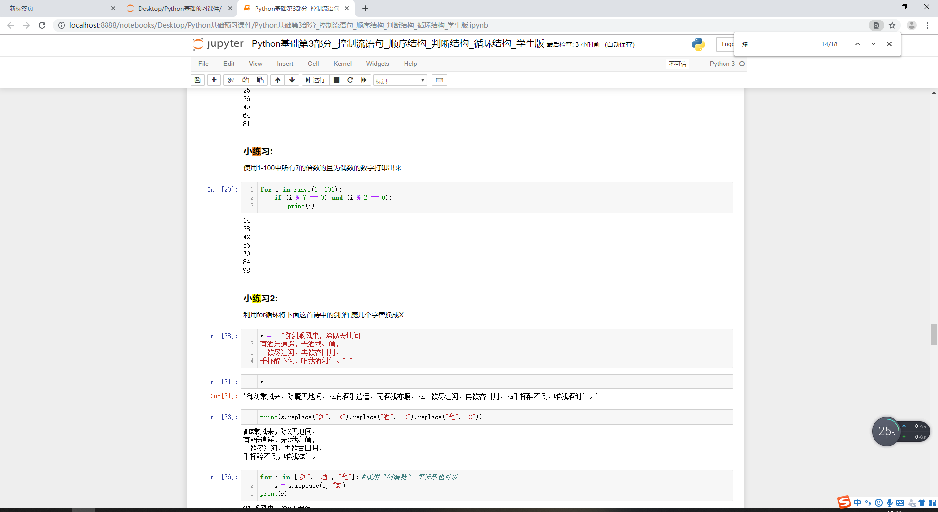The image size is (938, 512).
Task: Save the notebook with the floppy disk icon
Action: (197, 80)
